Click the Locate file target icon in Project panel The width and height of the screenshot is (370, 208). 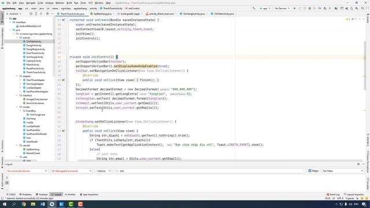pos(31,14)
